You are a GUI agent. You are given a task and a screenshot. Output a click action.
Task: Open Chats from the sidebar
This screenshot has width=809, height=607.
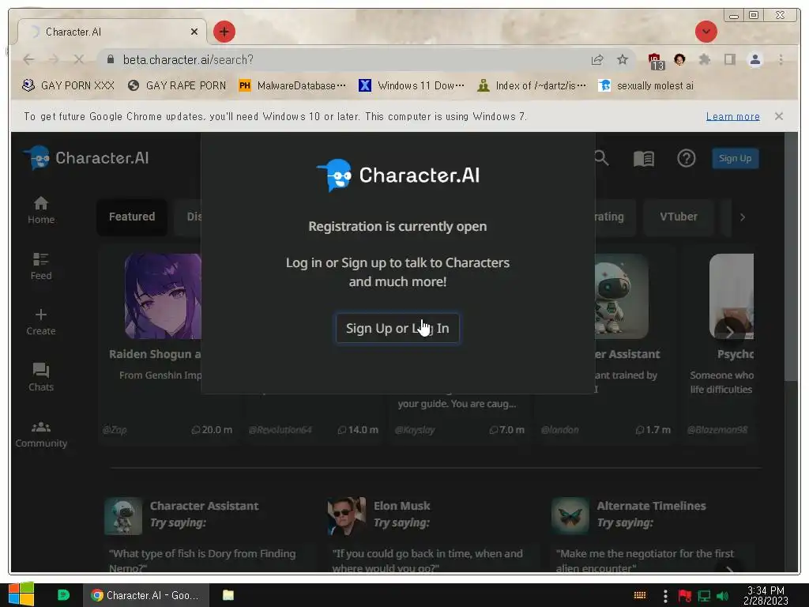pos(41,377)
